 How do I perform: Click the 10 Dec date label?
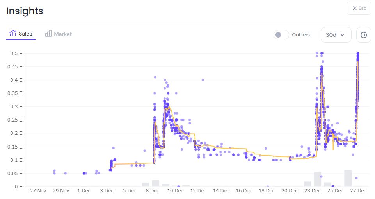pos(175,191)
